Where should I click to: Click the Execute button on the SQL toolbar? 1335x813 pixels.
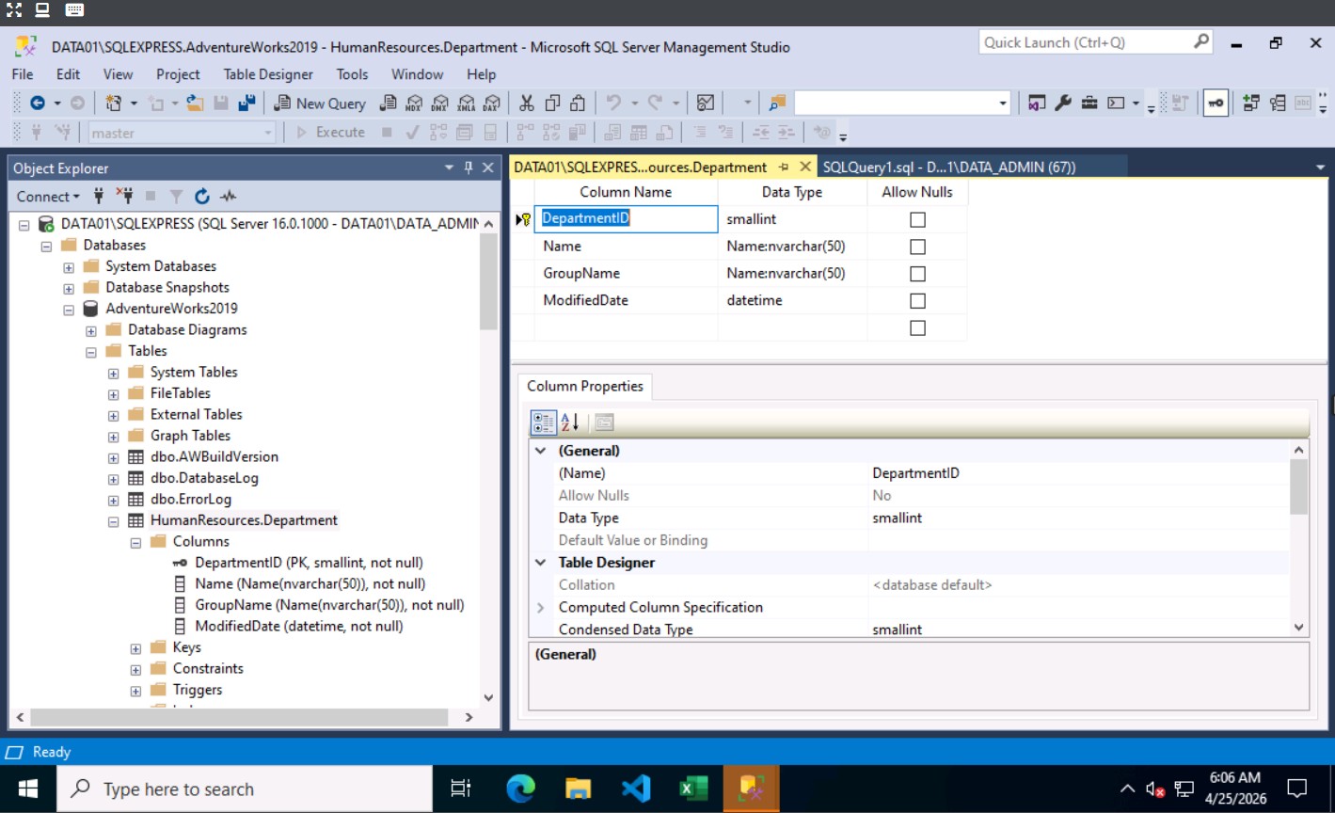[x=331, y=132]
